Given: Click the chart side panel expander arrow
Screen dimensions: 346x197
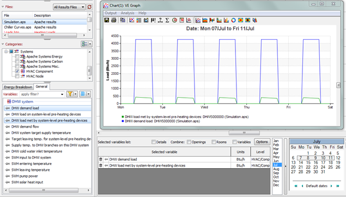Looking at the screenshot, I should [x=338, y=85].
